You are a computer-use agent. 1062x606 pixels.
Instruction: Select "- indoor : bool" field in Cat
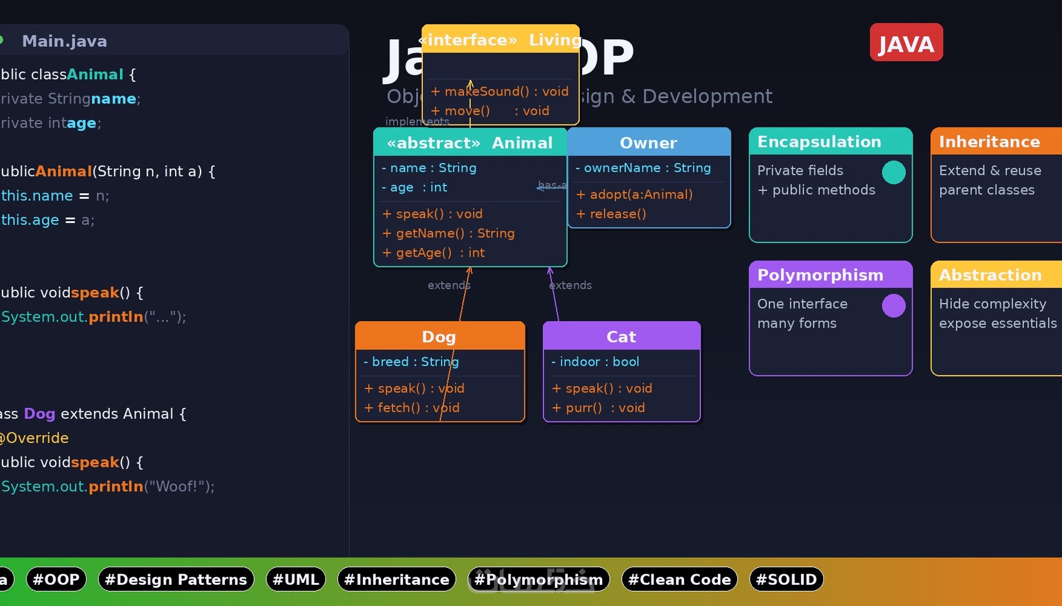point(595,361)
